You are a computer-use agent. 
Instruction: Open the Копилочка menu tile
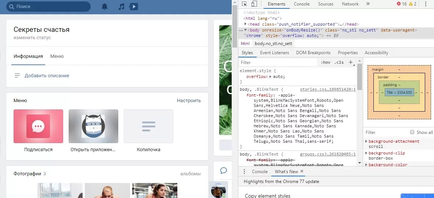pos(148,126)
